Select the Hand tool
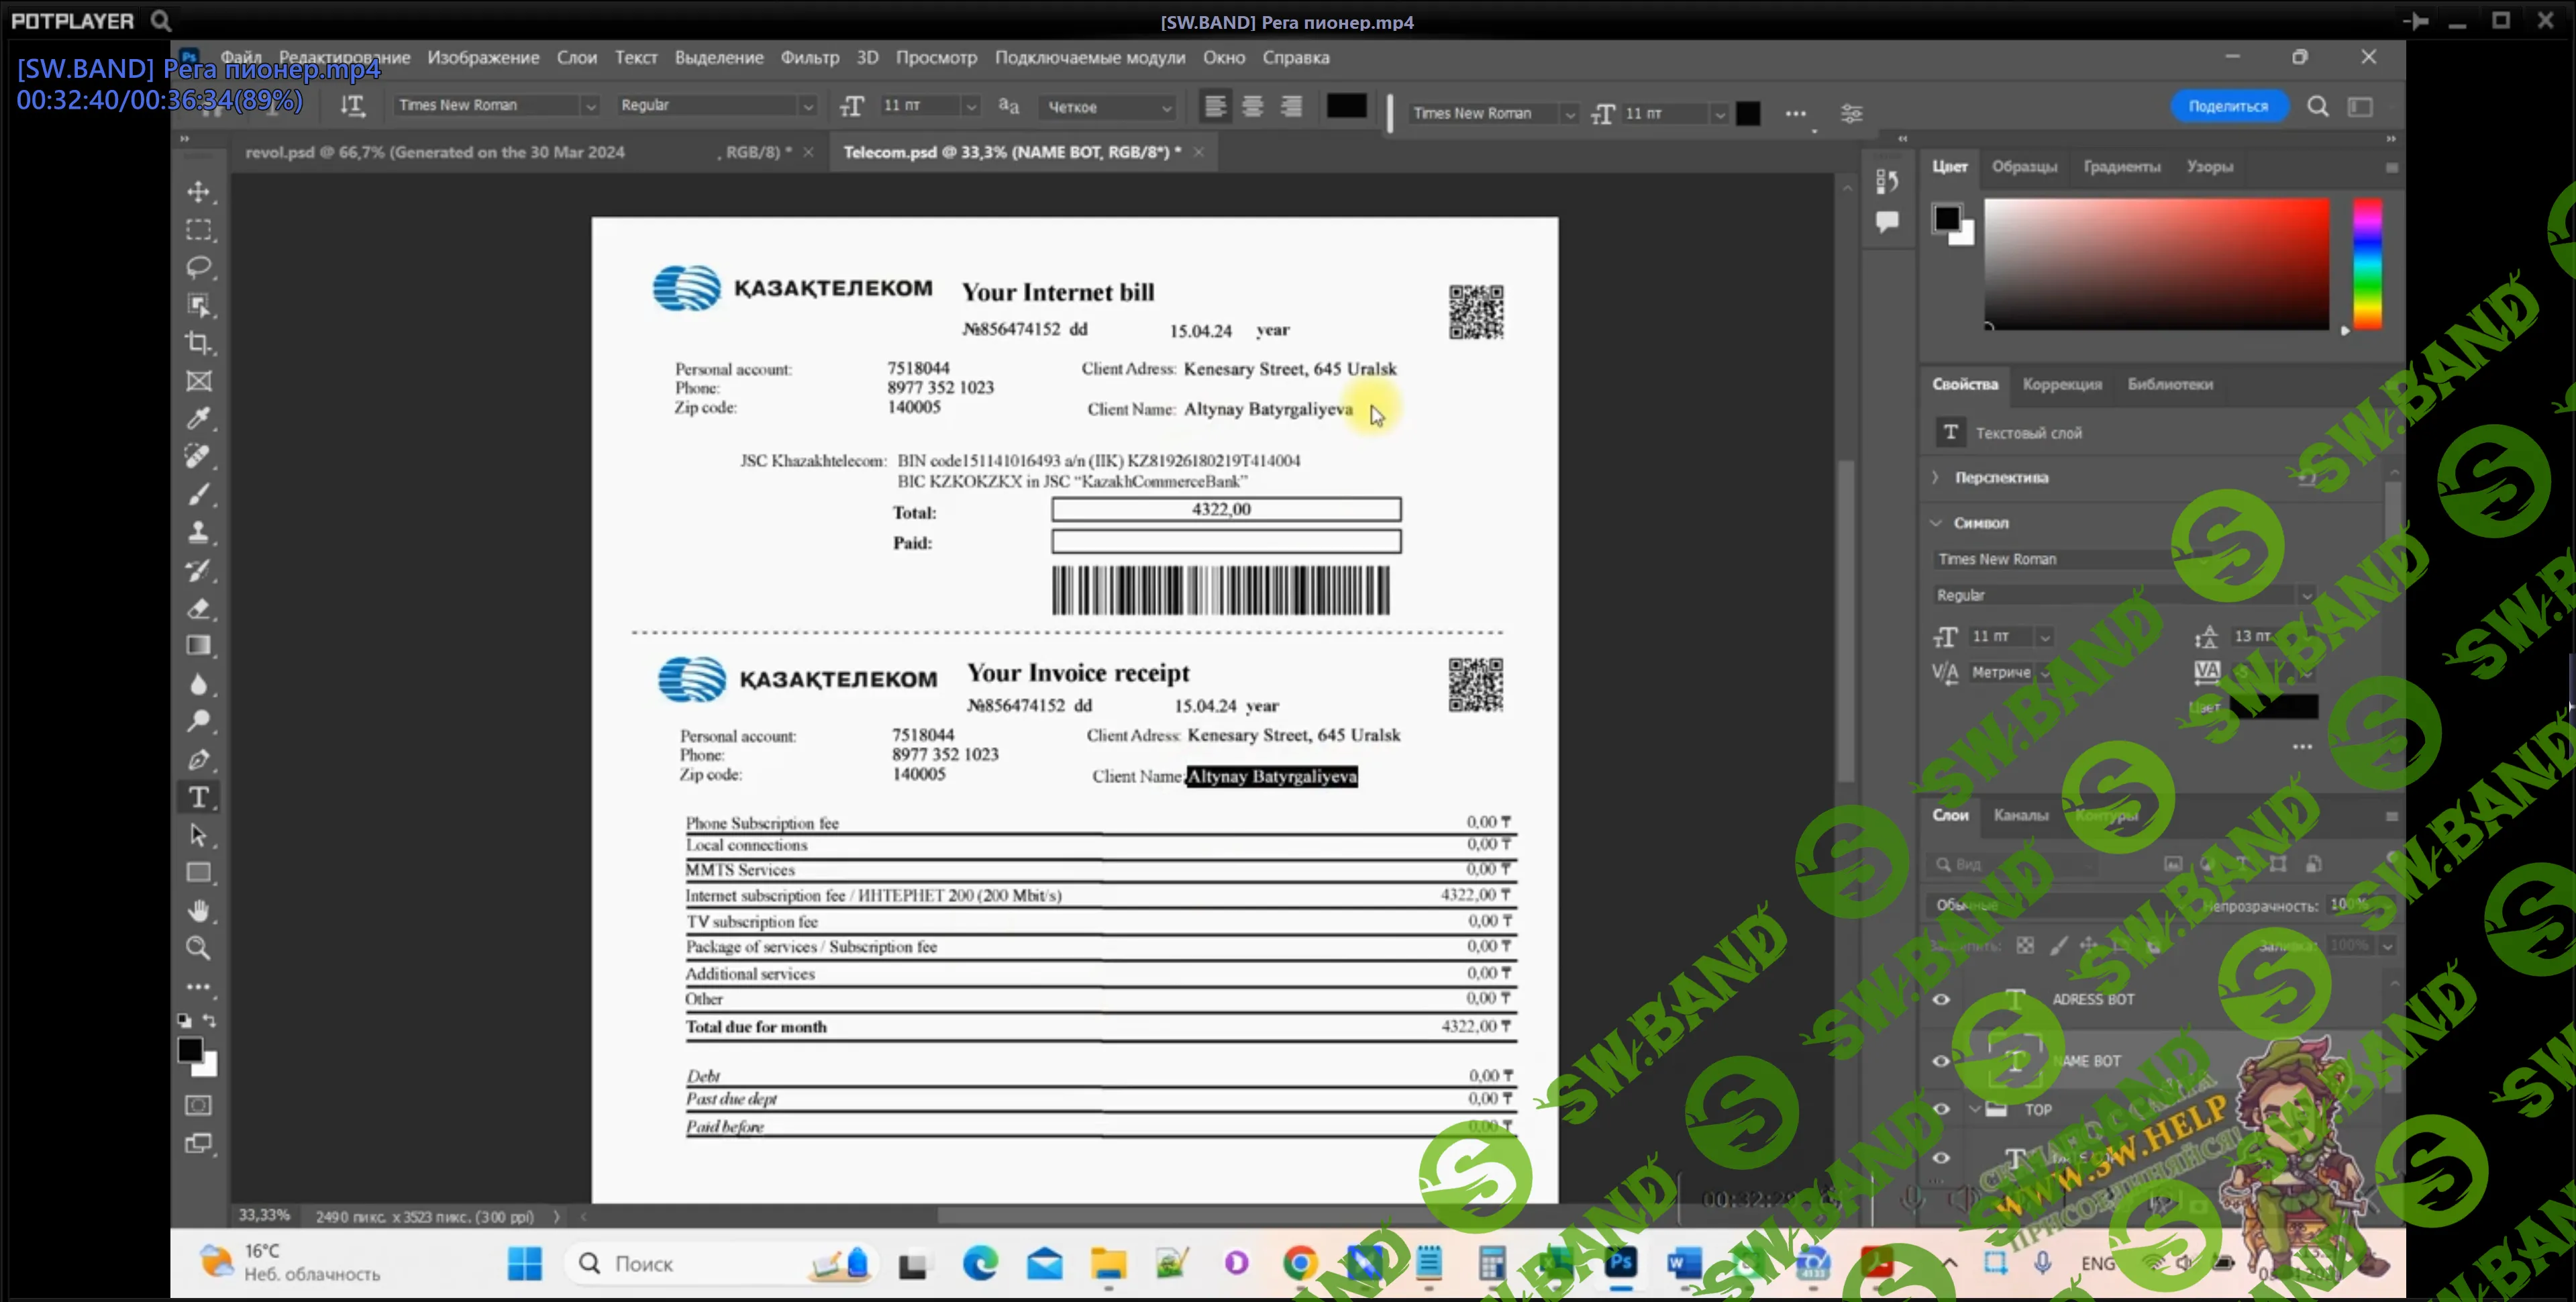 [x=198, y=910]
